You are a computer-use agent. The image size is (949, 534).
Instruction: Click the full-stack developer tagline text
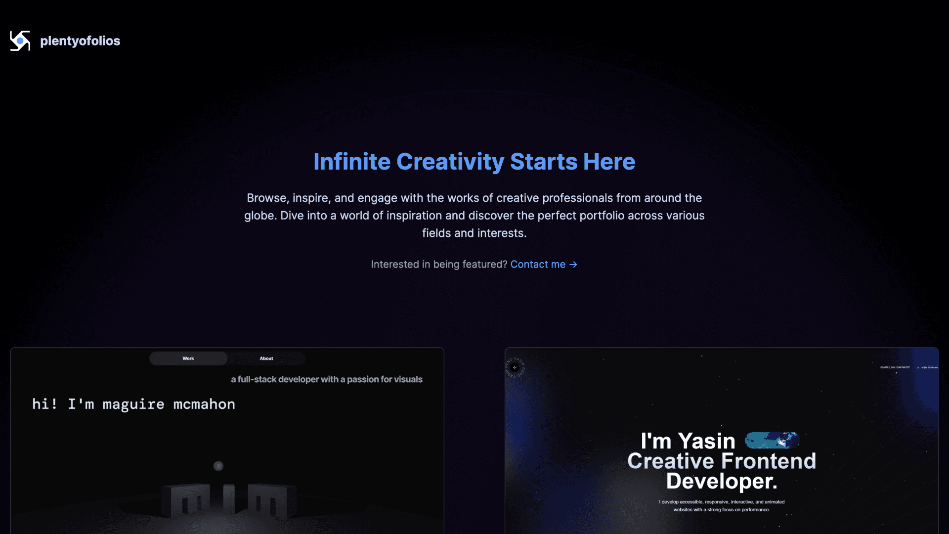(x=327, y=379)
